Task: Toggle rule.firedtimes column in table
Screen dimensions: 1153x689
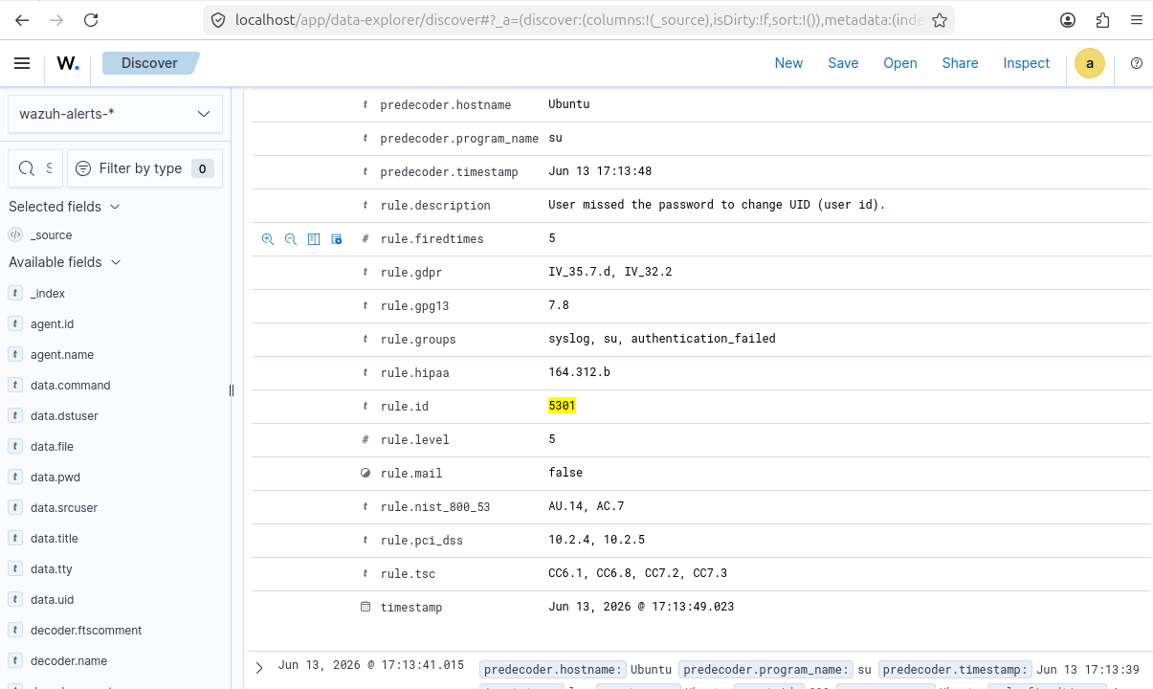Action: [x=314, y=239]
